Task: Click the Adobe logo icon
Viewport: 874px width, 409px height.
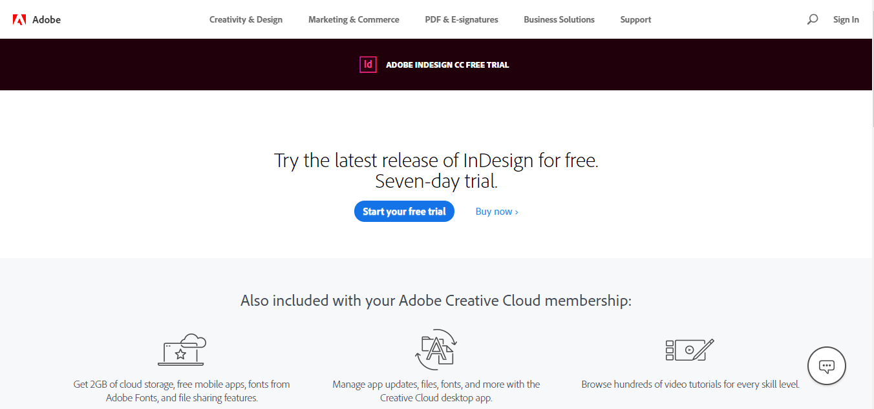Action: click(x=19, y=19)
